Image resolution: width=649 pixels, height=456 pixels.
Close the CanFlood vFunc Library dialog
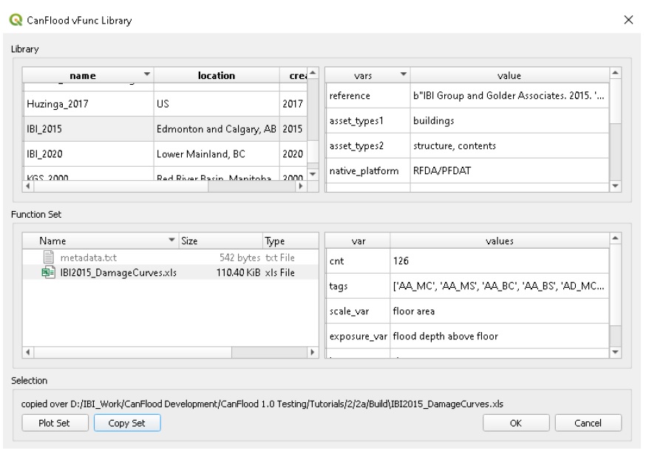coord(628,20)
